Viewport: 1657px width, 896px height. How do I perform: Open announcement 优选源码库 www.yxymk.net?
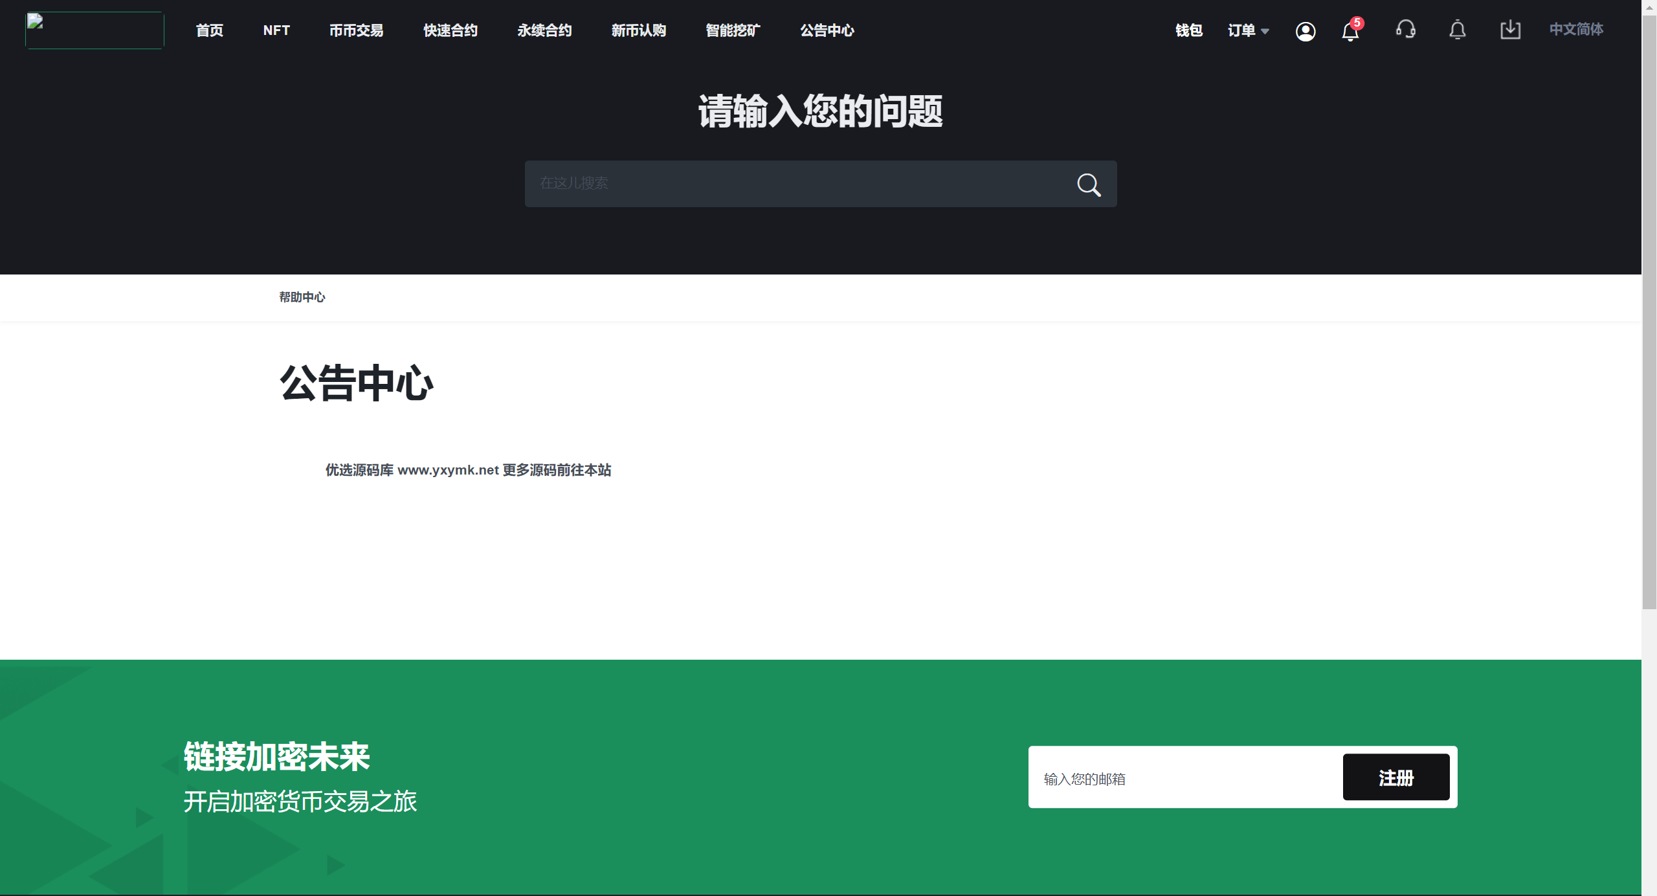pos(468,470)
